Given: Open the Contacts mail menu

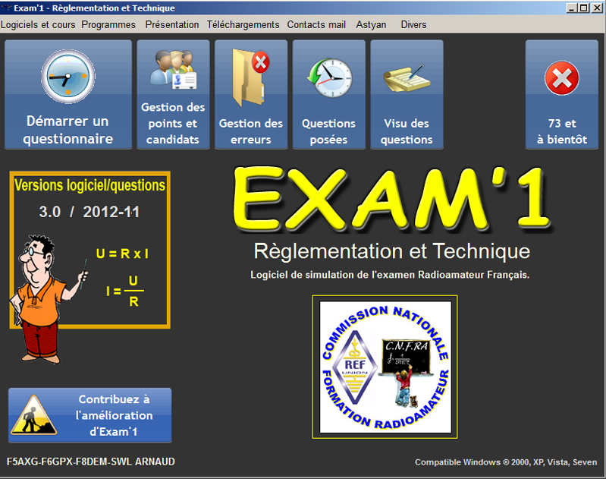Looking at the screenshot, I should click(316, 25).
